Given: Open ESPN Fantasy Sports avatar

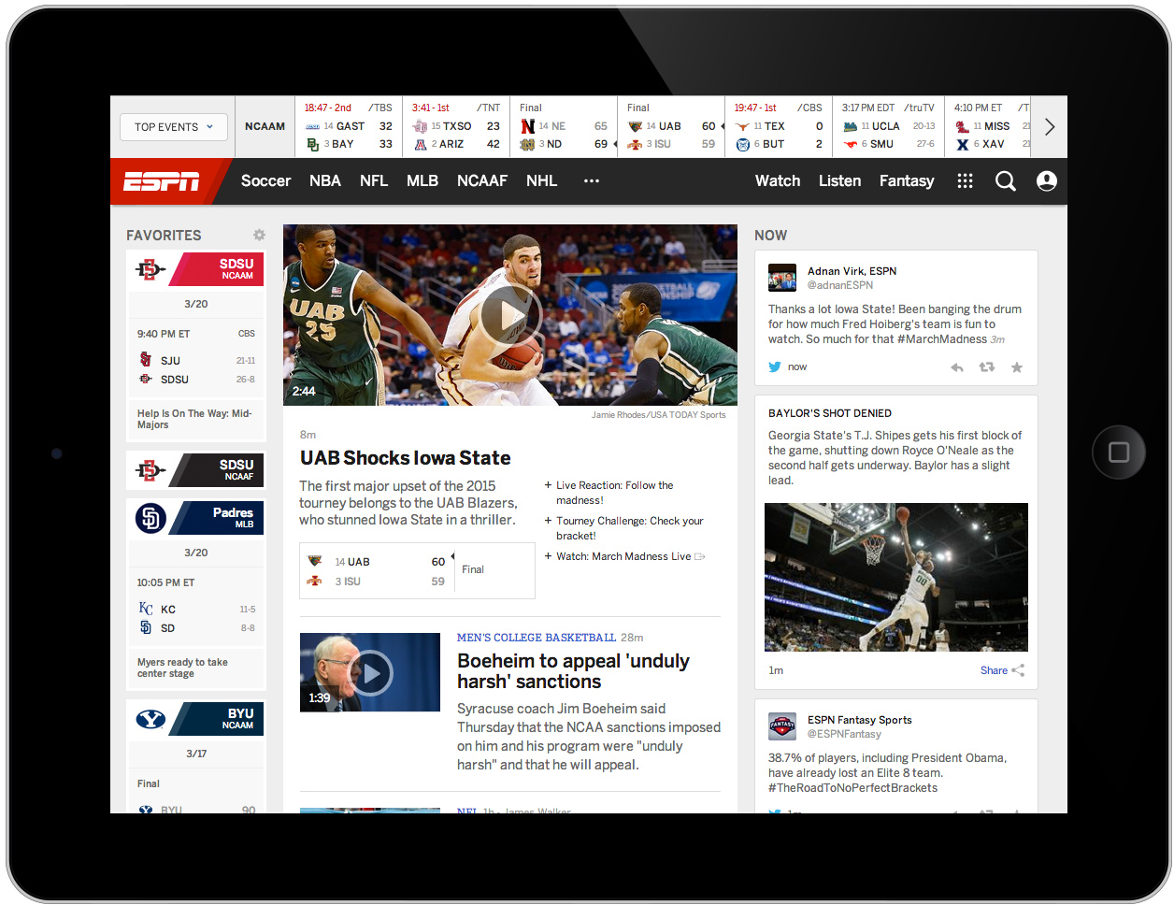Looking at the screenshot, I should coord(782,726).
